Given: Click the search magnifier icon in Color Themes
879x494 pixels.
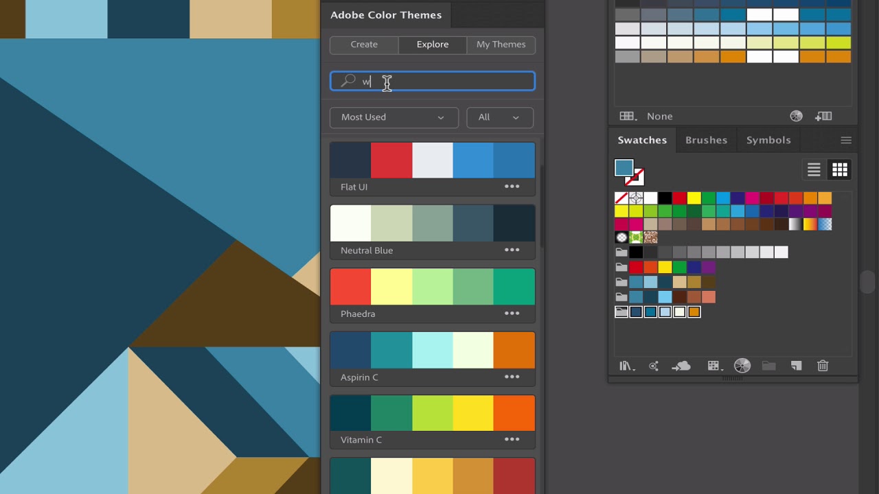Looking at the screenshot, I should click(348, 81).
